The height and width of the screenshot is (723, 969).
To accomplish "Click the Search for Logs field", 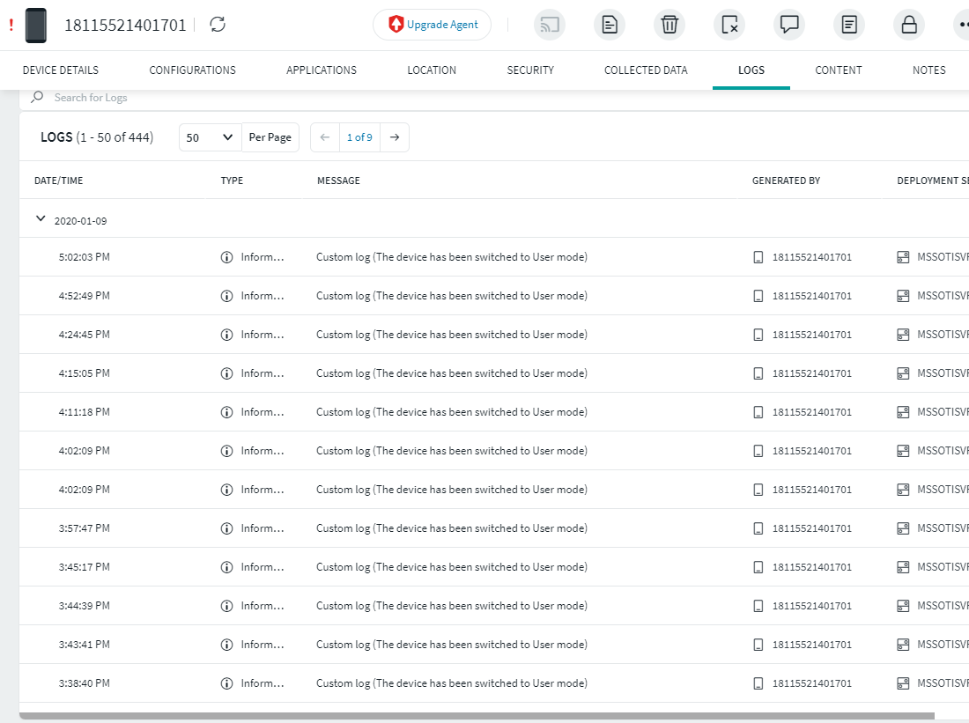I will pos(264,98).
